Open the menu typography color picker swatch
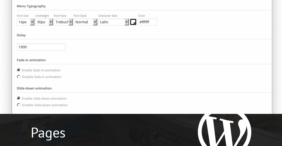Image resolution: width=282 pixels, height=146 pixels. pos(133,22)
